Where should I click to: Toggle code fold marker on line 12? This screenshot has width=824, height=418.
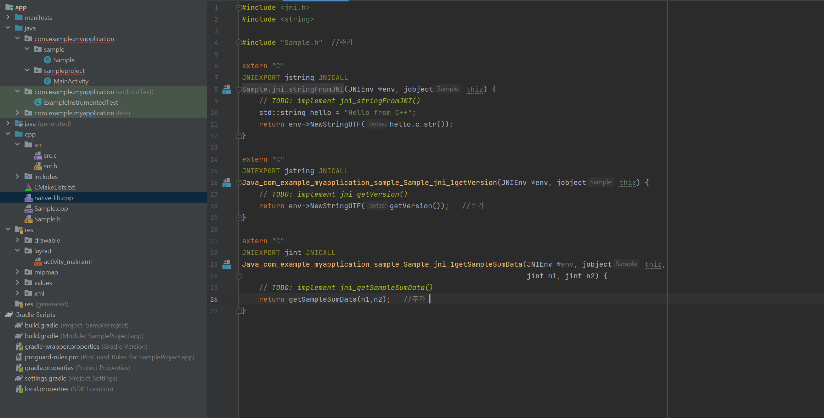coord(239,136)
